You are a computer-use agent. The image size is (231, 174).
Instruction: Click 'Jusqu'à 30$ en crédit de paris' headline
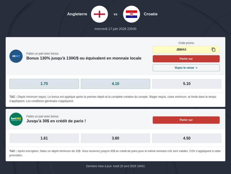click(x=56, y=121)
